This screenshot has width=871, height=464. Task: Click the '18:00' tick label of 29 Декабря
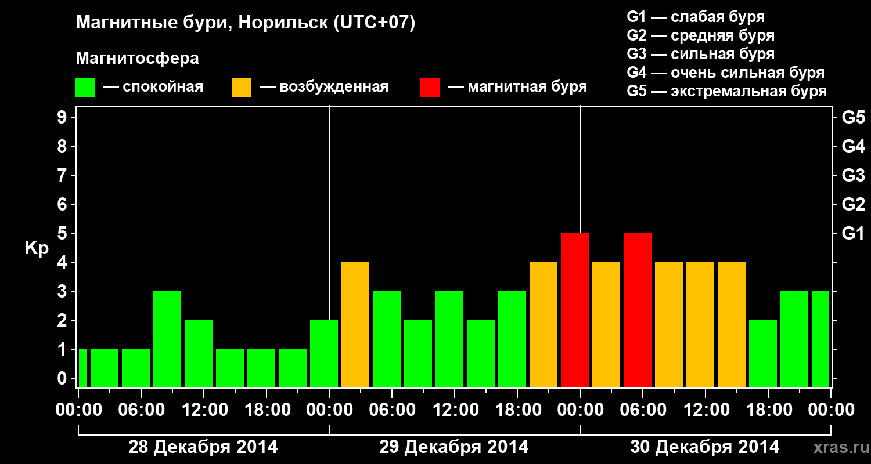tap(517, 410)
